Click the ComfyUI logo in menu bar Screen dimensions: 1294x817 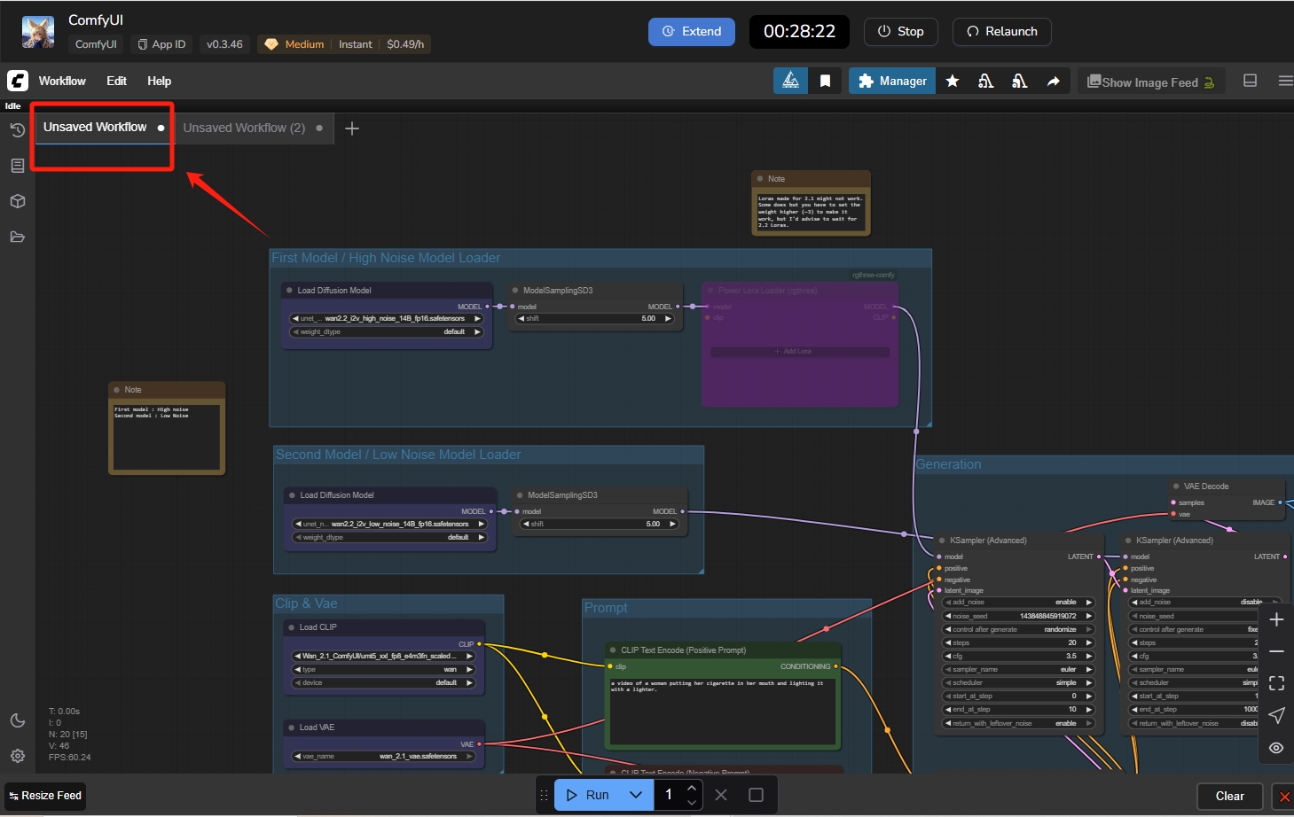point(18,81)
